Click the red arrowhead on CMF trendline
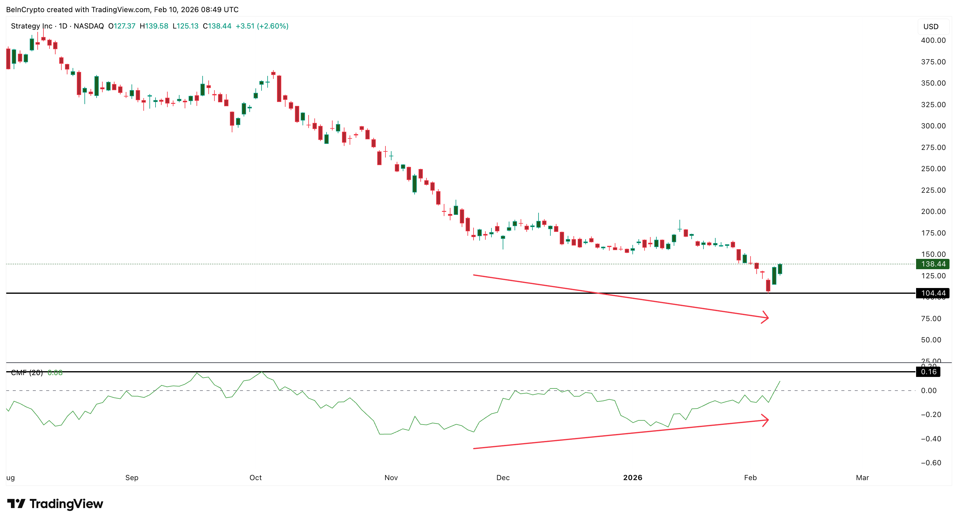958x522 pixels. 765,420
